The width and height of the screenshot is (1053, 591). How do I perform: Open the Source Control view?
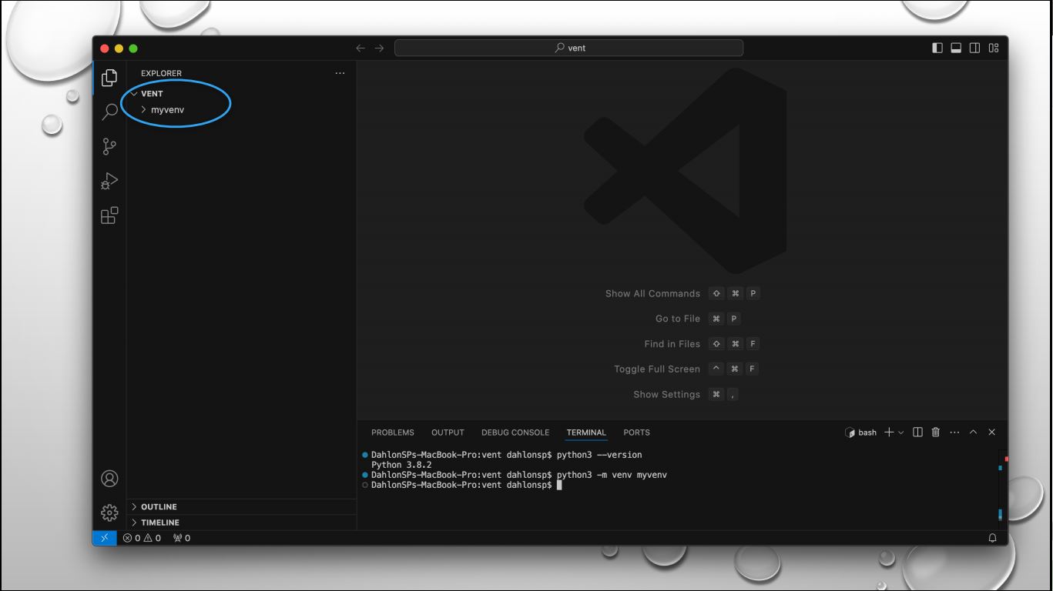(x=109, y=146)
